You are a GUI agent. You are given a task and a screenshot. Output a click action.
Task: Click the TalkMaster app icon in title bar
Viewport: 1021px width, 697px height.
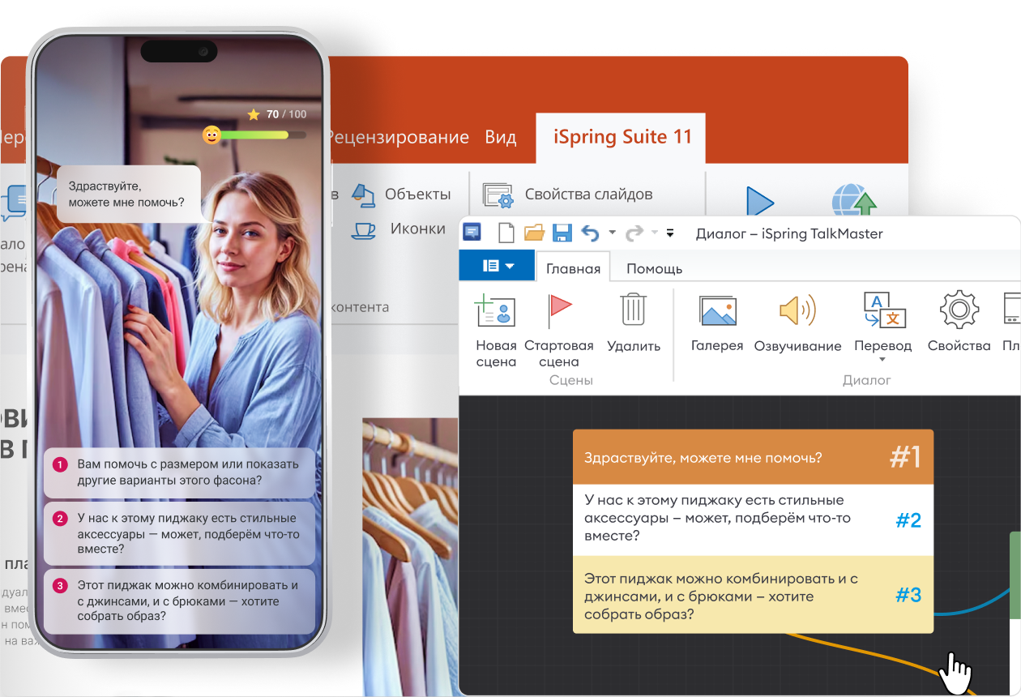pos(472,233)
